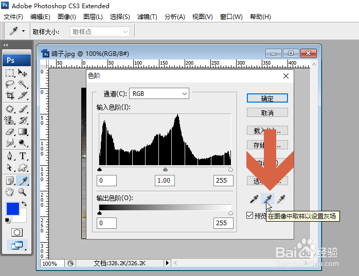Open the 帮助(H) menu
This screenshot has width=359, height=276.
(x=260, y=17)
